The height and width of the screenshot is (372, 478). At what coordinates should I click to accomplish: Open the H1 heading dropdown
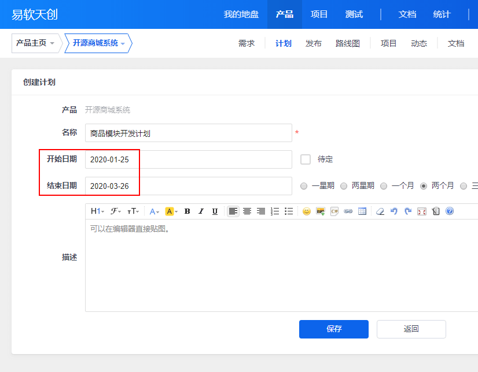pos(98,211)
